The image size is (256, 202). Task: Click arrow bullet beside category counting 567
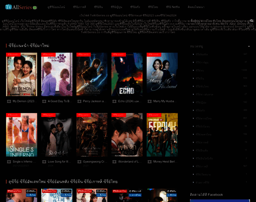click(x=193, y=166)
